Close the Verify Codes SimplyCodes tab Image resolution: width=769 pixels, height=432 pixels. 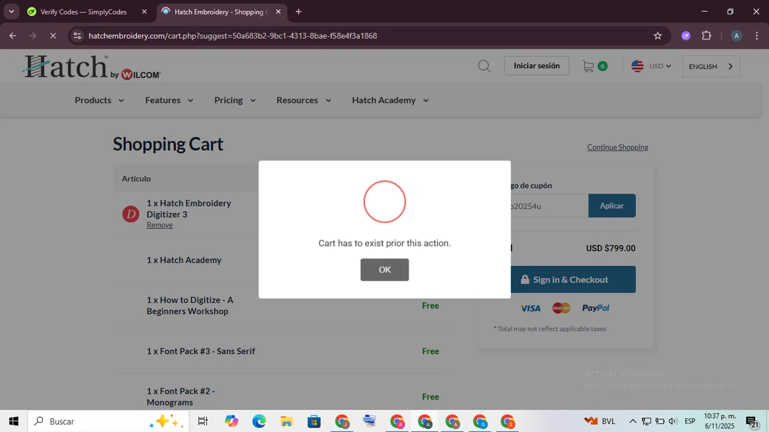point(144,12)
